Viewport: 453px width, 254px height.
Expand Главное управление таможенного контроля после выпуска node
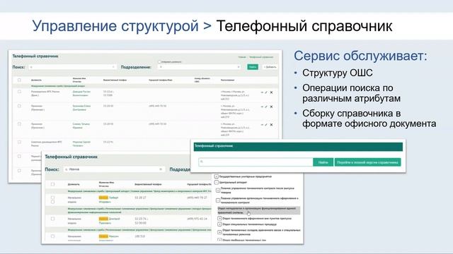[218, 190]
